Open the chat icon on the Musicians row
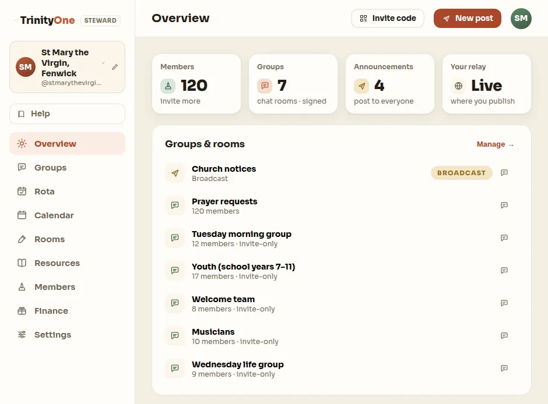This screenshot has height=404, width=548. click(504, 336)
